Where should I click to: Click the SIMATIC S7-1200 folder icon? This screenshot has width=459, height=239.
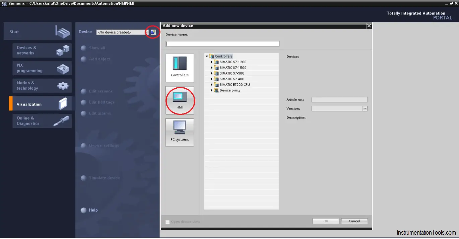[216, 62]
